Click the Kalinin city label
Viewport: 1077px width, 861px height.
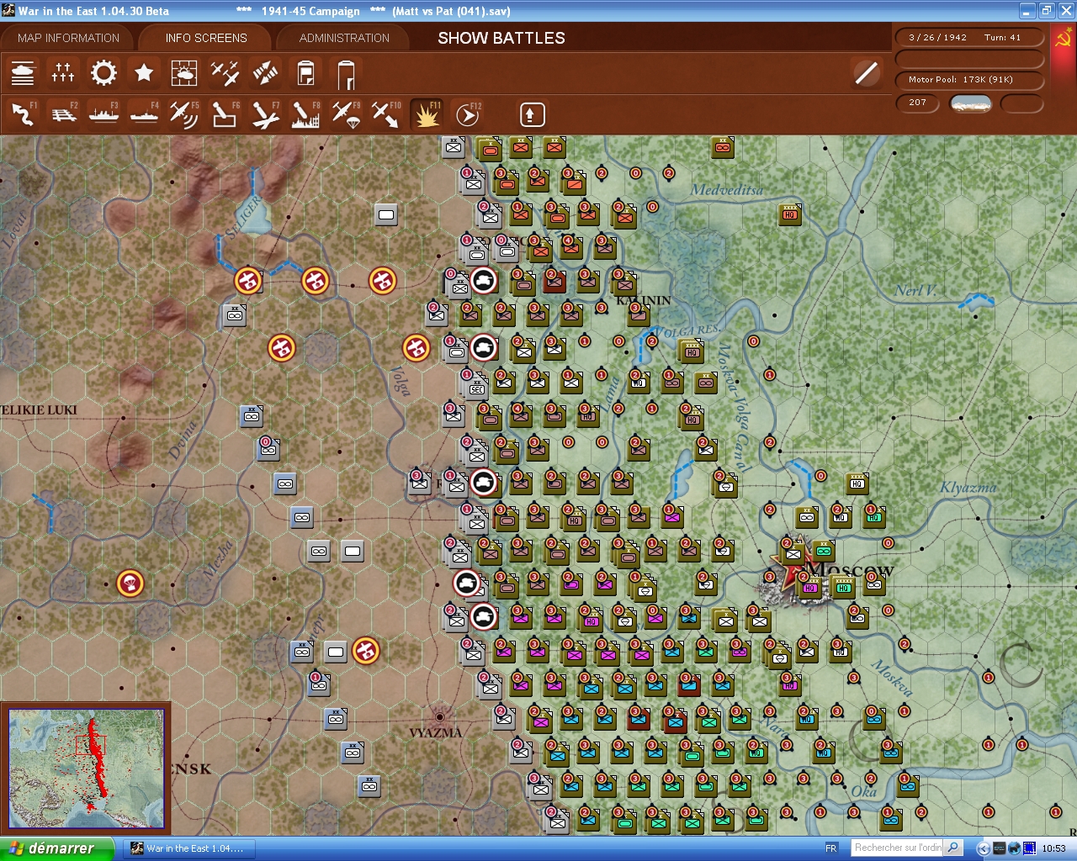coord(644,300)
